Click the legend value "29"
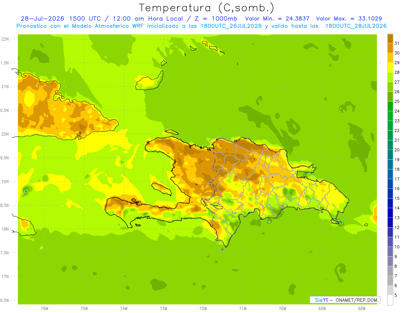 pos(397,62)
